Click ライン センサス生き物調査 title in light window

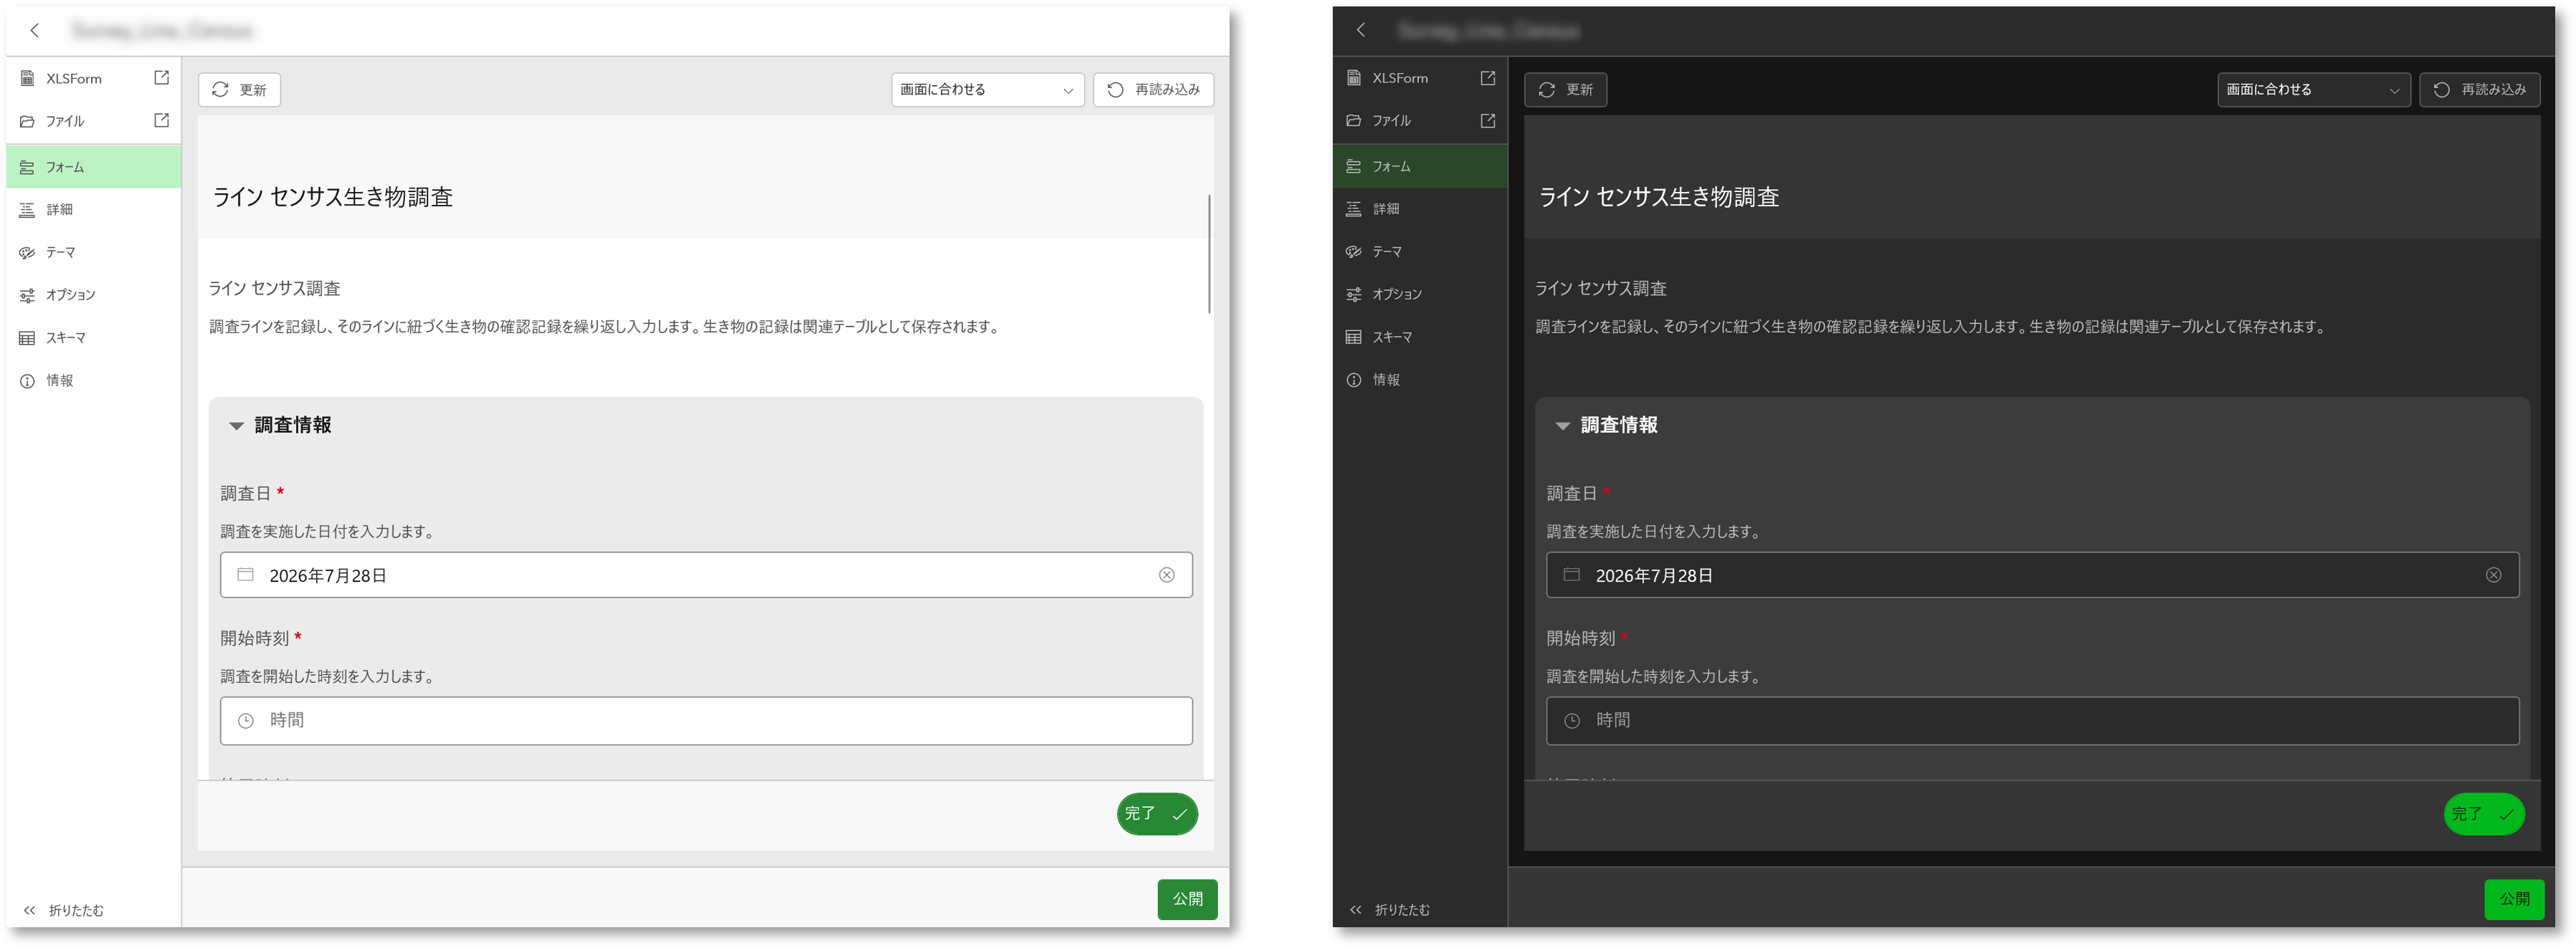tap(333, 197)
